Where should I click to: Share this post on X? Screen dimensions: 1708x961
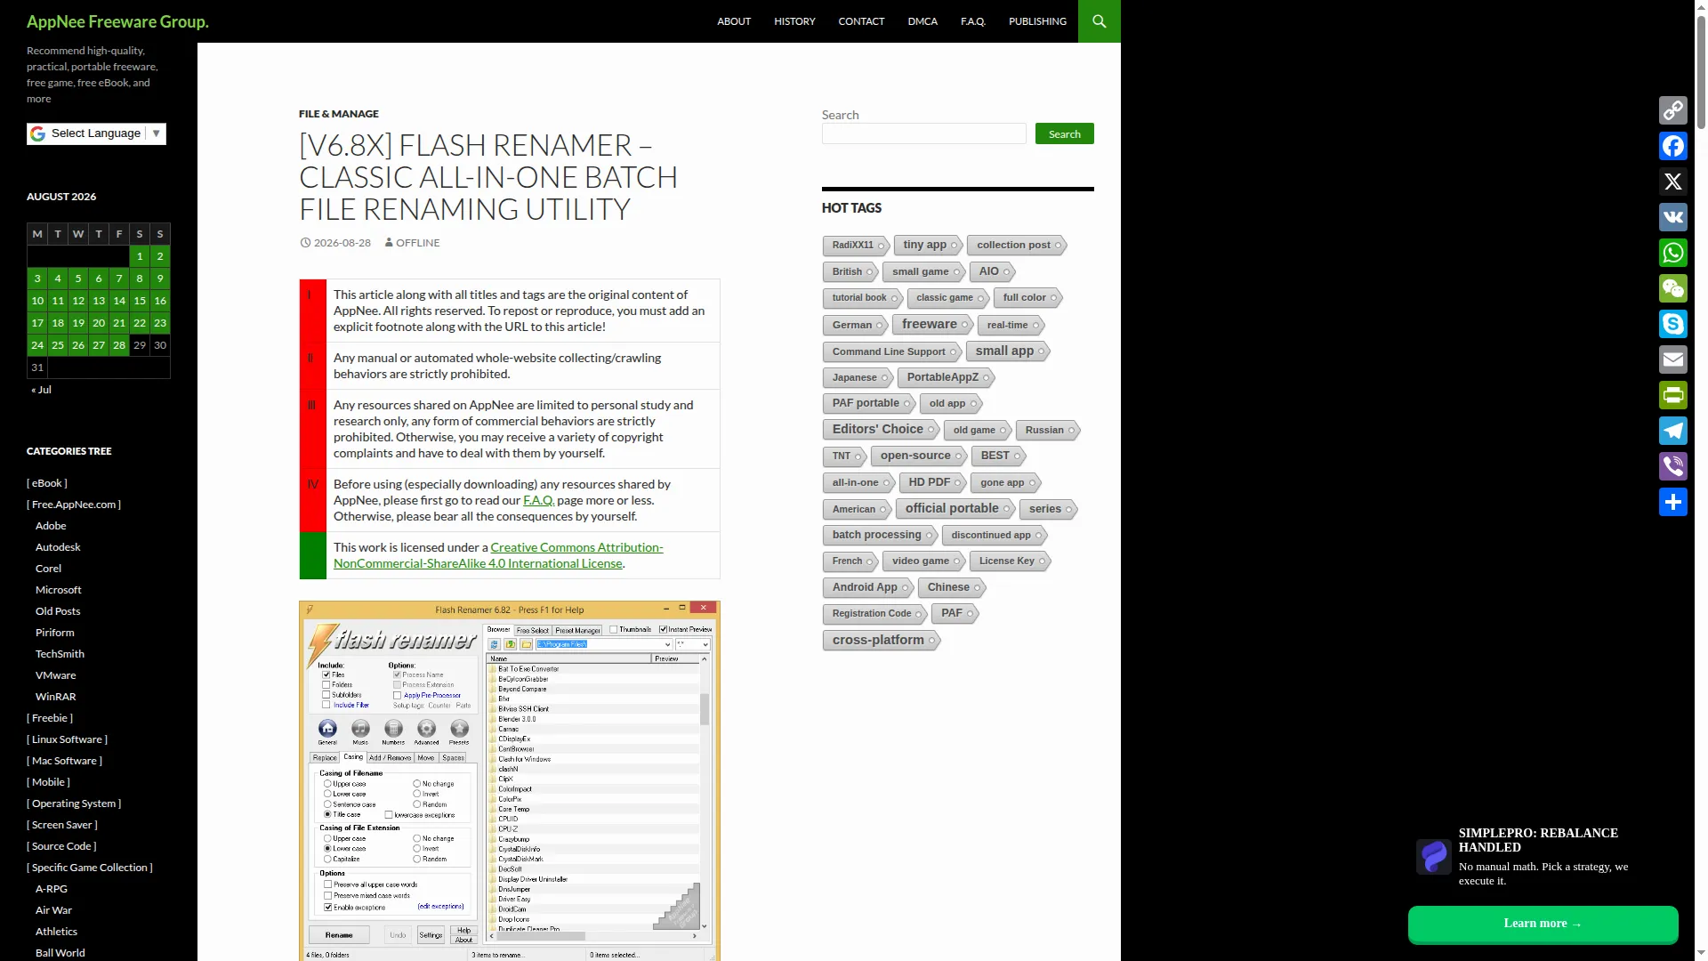click(x=1673, y=182)
